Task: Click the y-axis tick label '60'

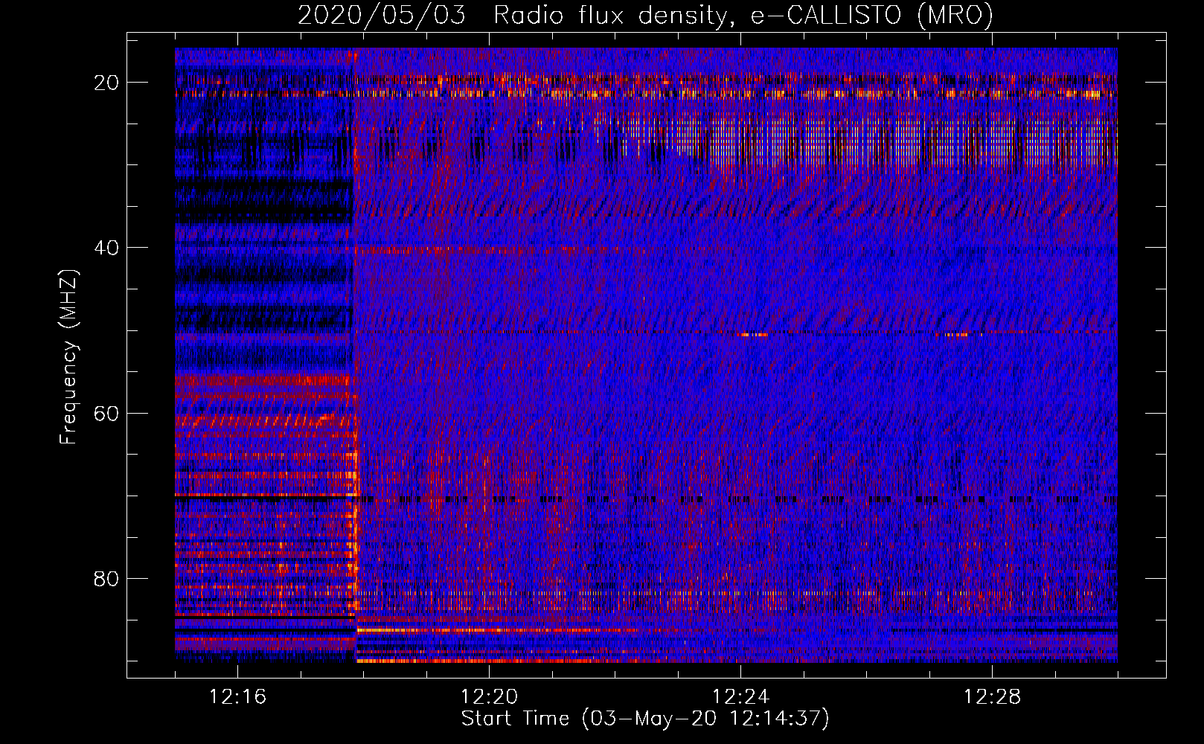Action: click(107, 413)
